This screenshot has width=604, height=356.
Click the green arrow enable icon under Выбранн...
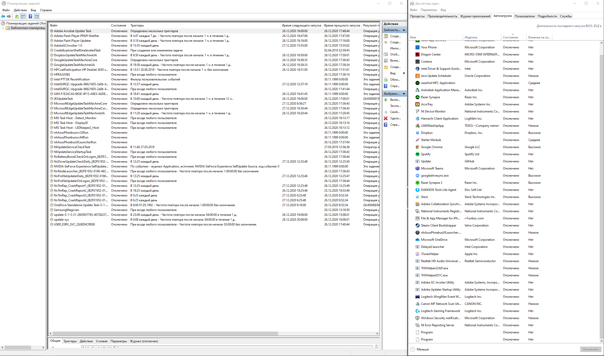(x=386, y=100)
